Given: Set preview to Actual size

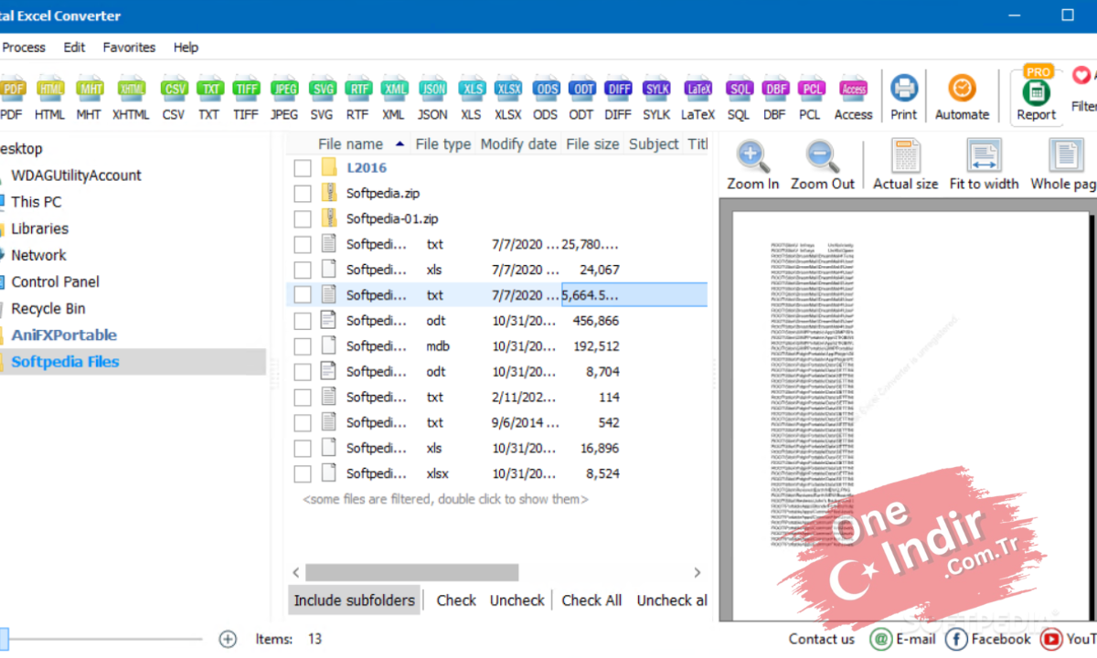Looking at the screenshot, I should click(906, 165).
